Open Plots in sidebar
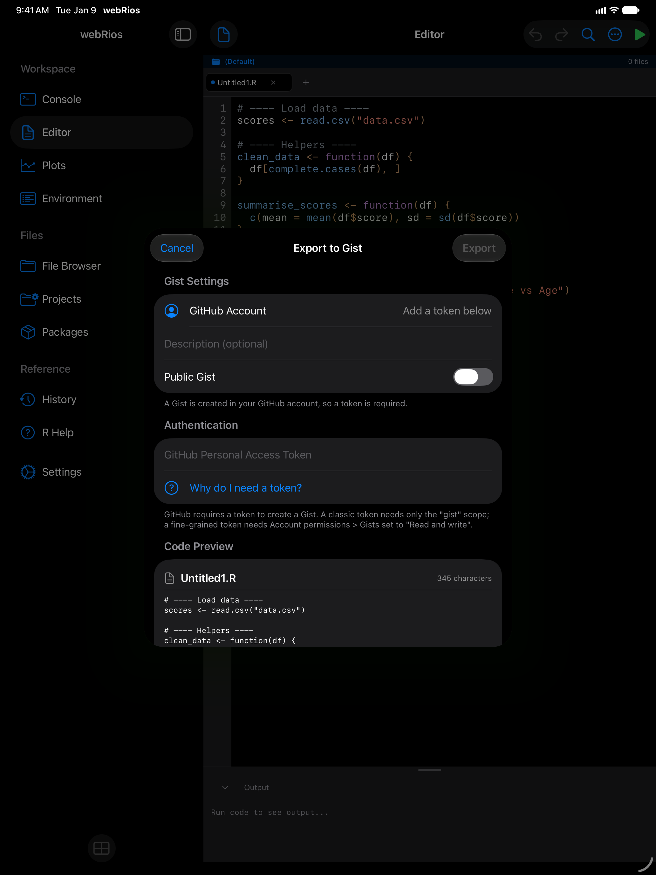This screenshot has width=656, height=875. tap(102, 165)
